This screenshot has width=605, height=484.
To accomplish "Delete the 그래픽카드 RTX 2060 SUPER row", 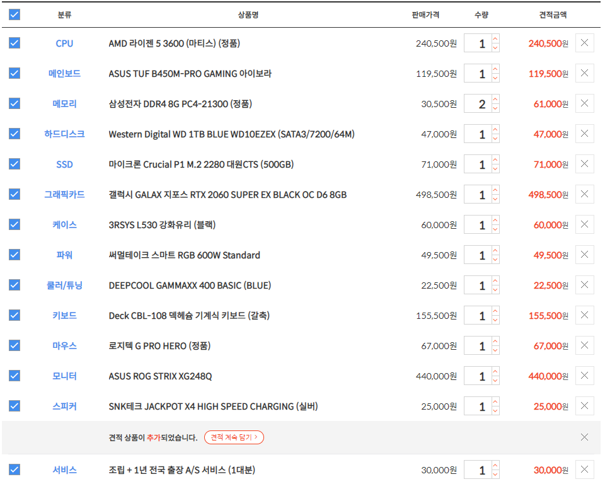I will click(x=584, y=194).
